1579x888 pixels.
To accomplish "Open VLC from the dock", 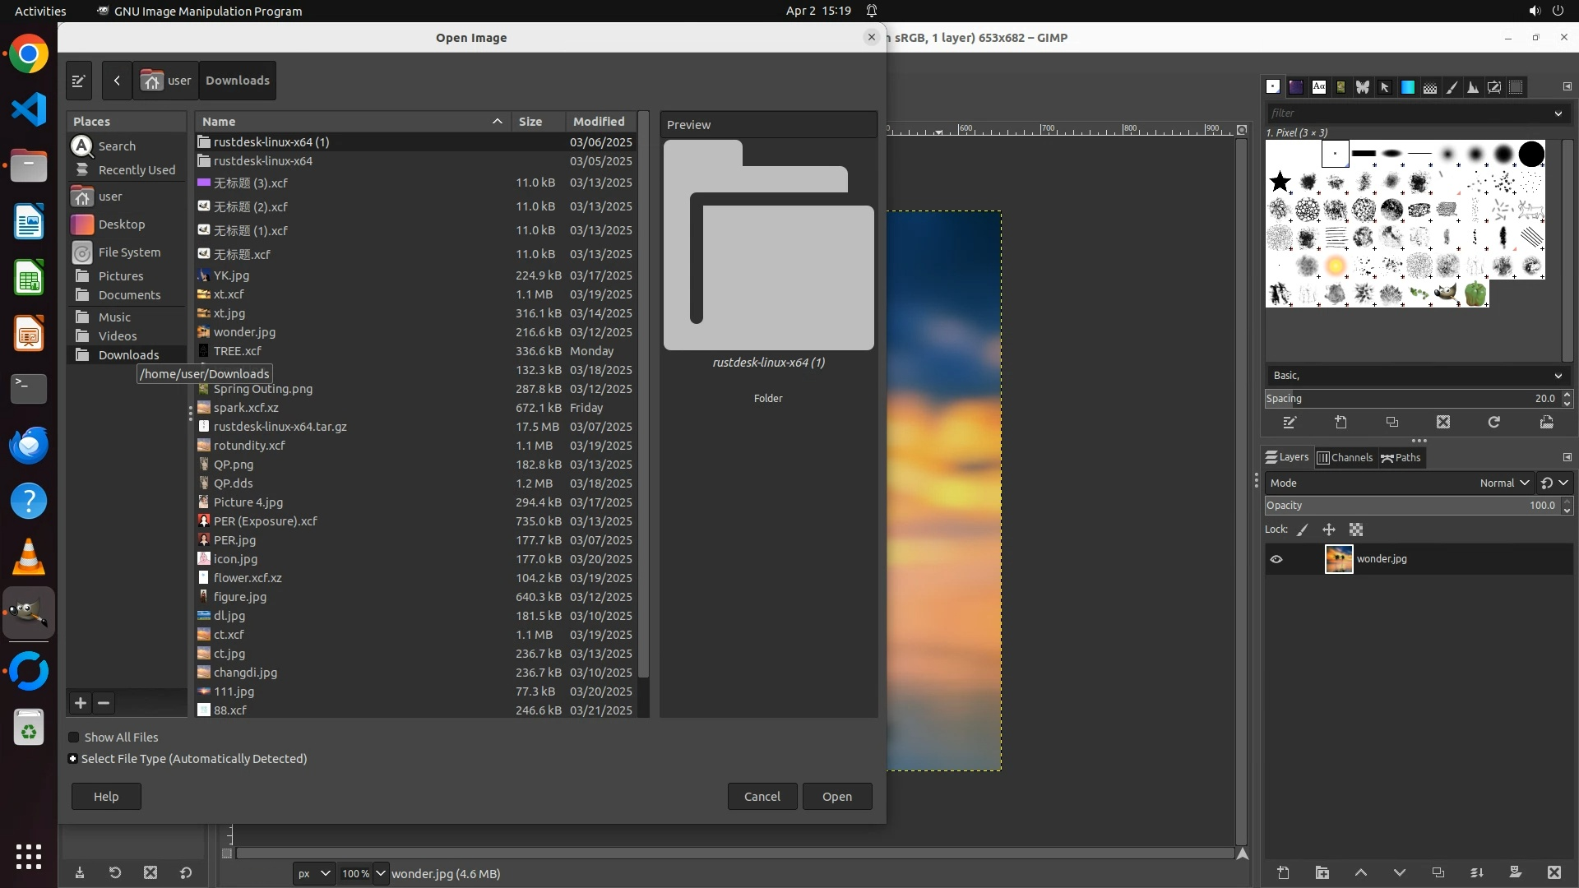I will coord(29,557).
